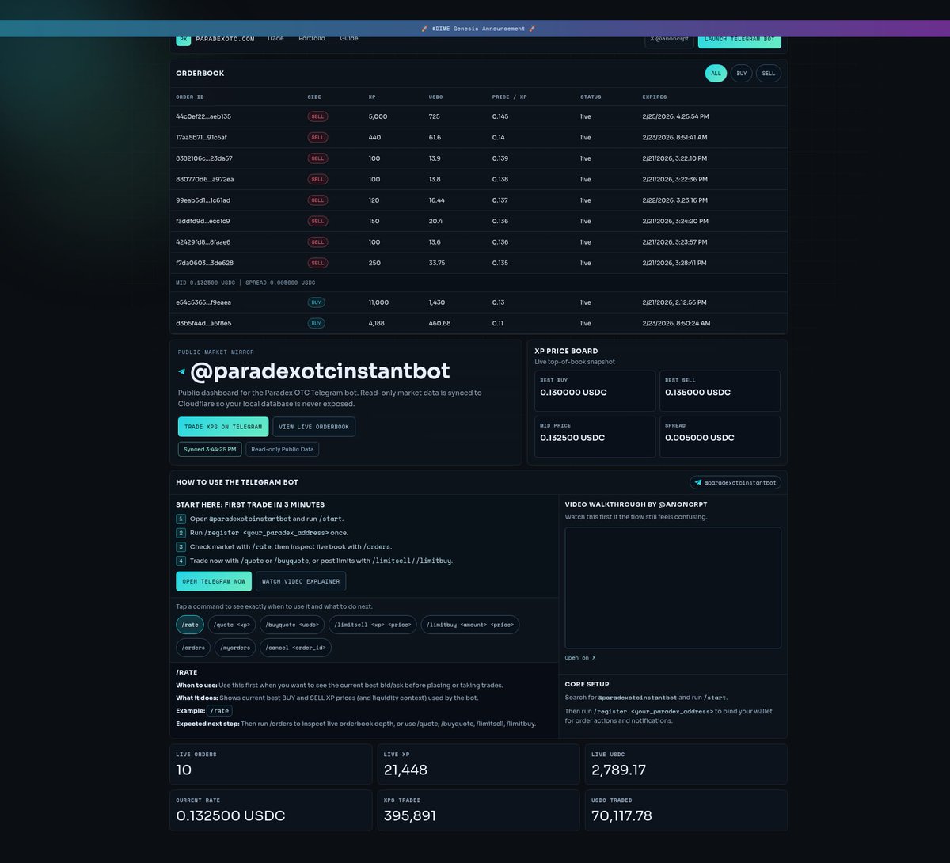Click the video walkthrough player area
Viewport: 950px width, 863px height.
click(x=673, y=588)
